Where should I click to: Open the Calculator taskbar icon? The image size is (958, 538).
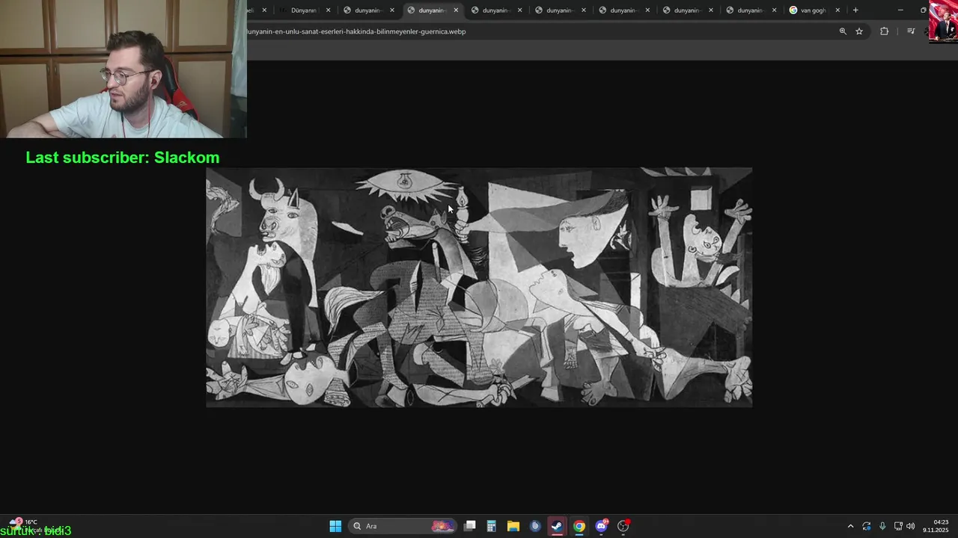coord(492,526)
